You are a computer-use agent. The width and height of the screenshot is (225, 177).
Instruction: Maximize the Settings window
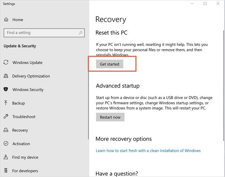pyautogui.click(x=205, y=4)
